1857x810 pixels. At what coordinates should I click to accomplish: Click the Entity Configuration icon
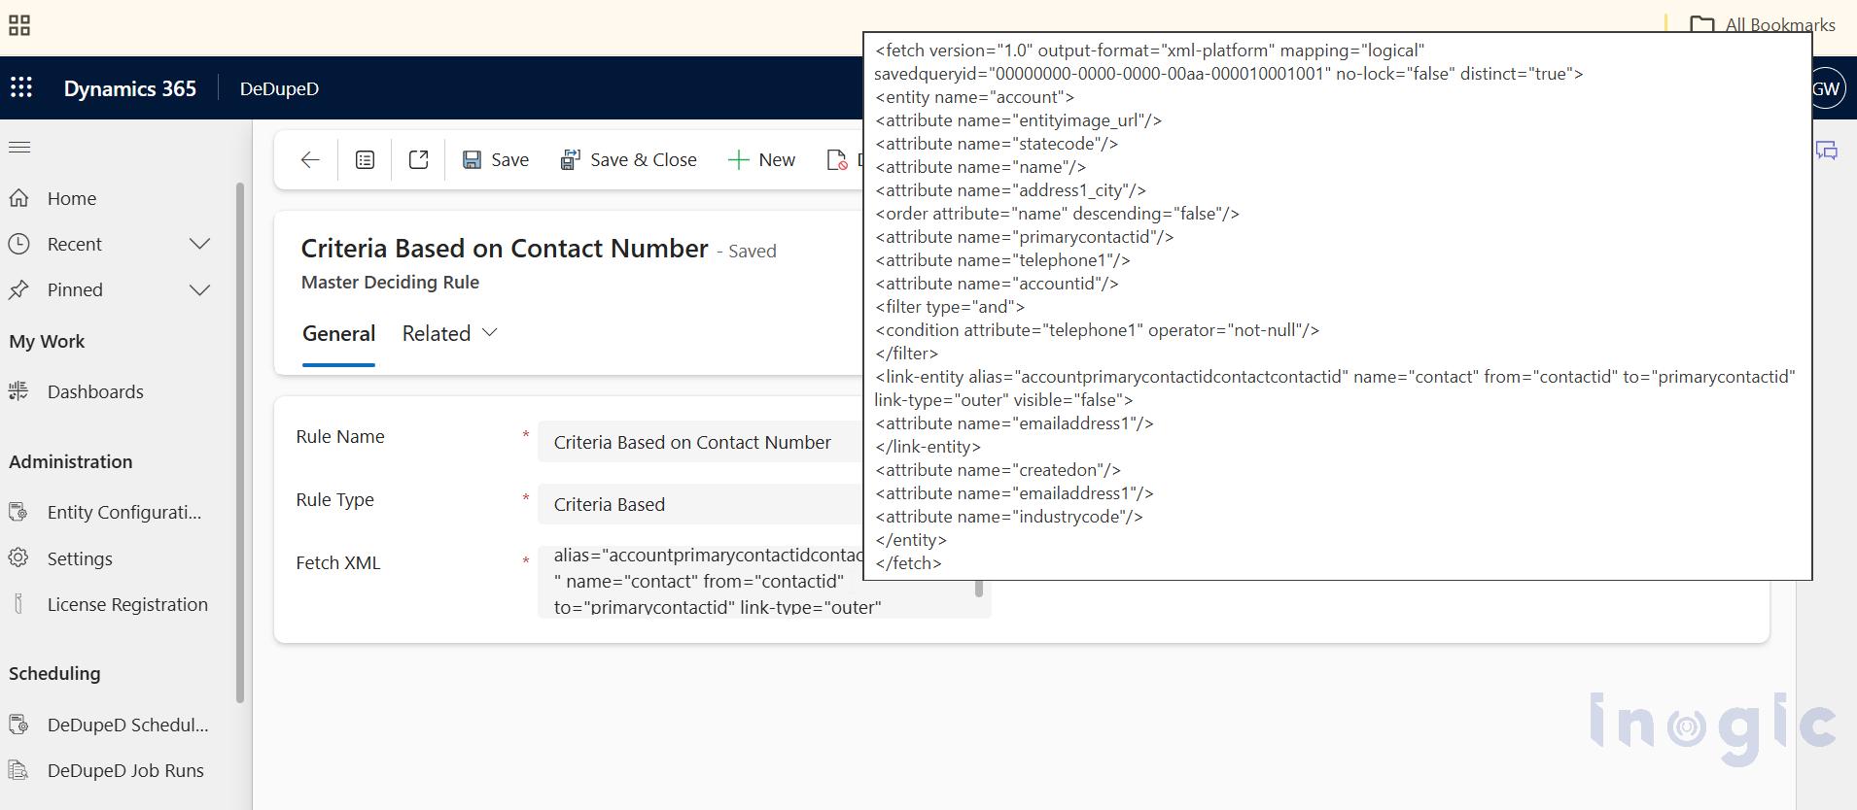(18, 512)
